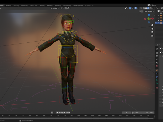Click the red X axis gizmo handle
The height and width of the screenshot is (122, 163).
[x=152, y=19]
